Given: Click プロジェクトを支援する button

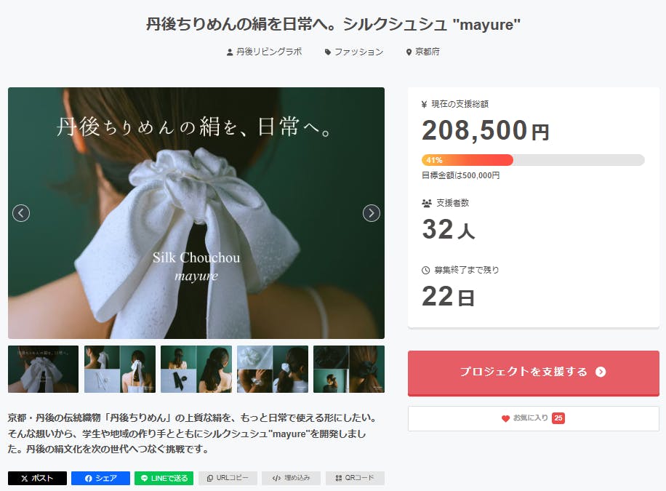Looking at the screenshot, I should (534, 373).
